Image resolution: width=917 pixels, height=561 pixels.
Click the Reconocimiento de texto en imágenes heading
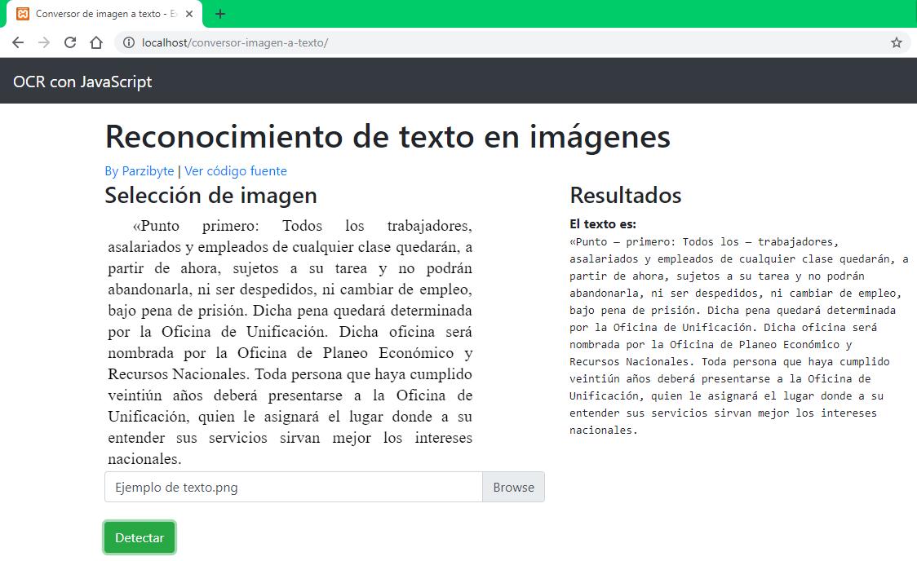point(388,137)
